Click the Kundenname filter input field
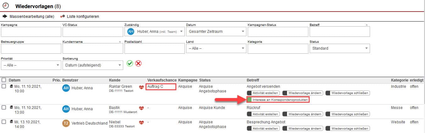The image size is (425, 133). 92,48
